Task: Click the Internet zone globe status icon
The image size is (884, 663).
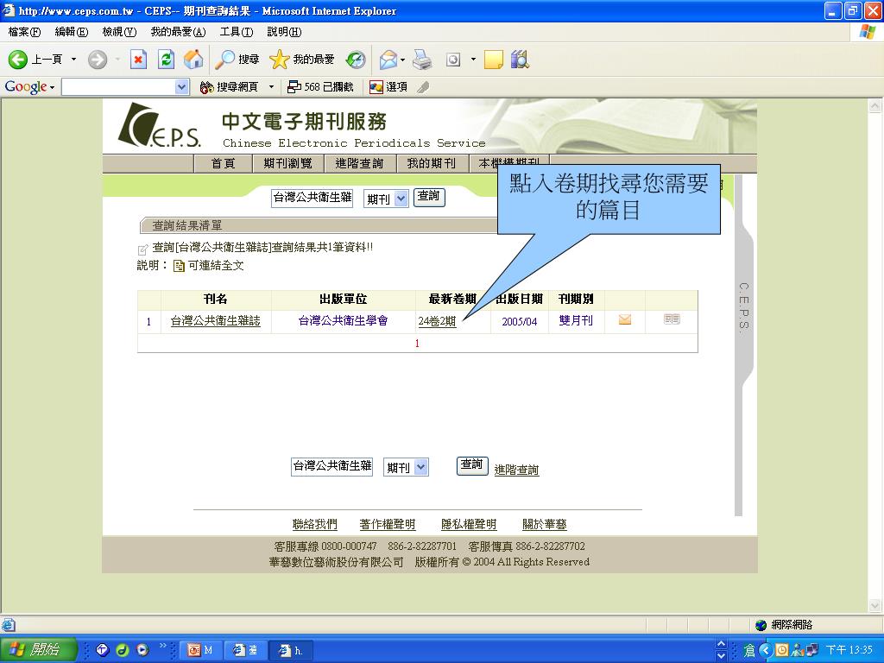Action: (761, 625)
